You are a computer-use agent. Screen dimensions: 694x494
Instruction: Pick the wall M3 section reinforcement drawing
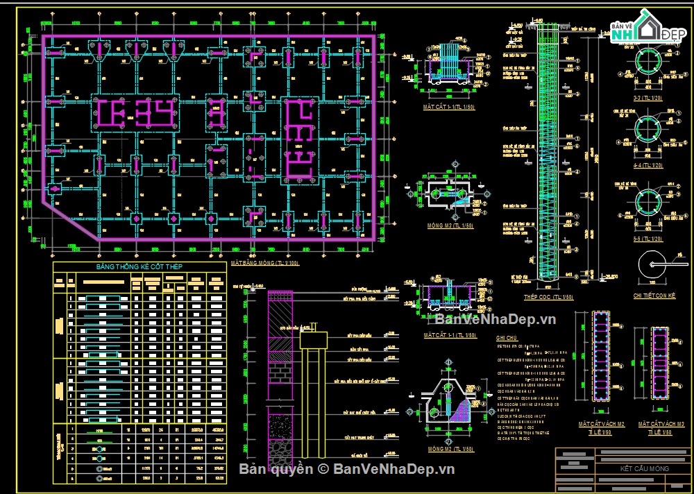click(659, 363)
